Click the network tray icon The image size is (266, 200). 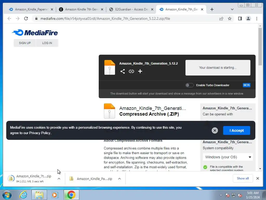(x=234, y=195)
